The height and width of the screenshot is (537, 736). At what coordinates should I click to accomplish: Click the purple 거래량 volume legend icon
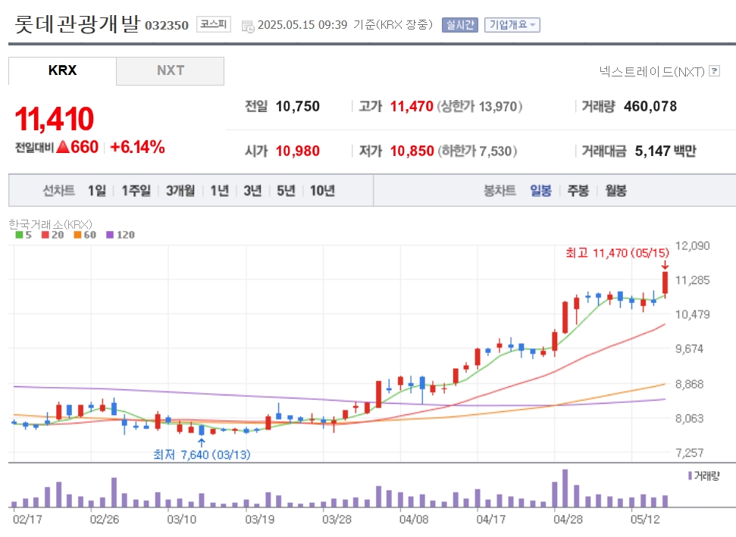coord(690,476)
